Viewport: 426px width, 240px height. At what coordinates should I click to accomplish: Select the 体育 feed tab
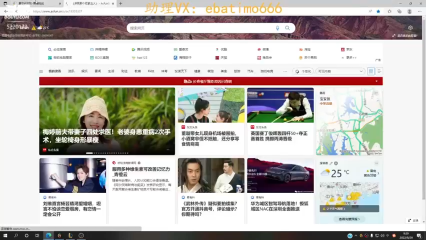click(165, 71)
